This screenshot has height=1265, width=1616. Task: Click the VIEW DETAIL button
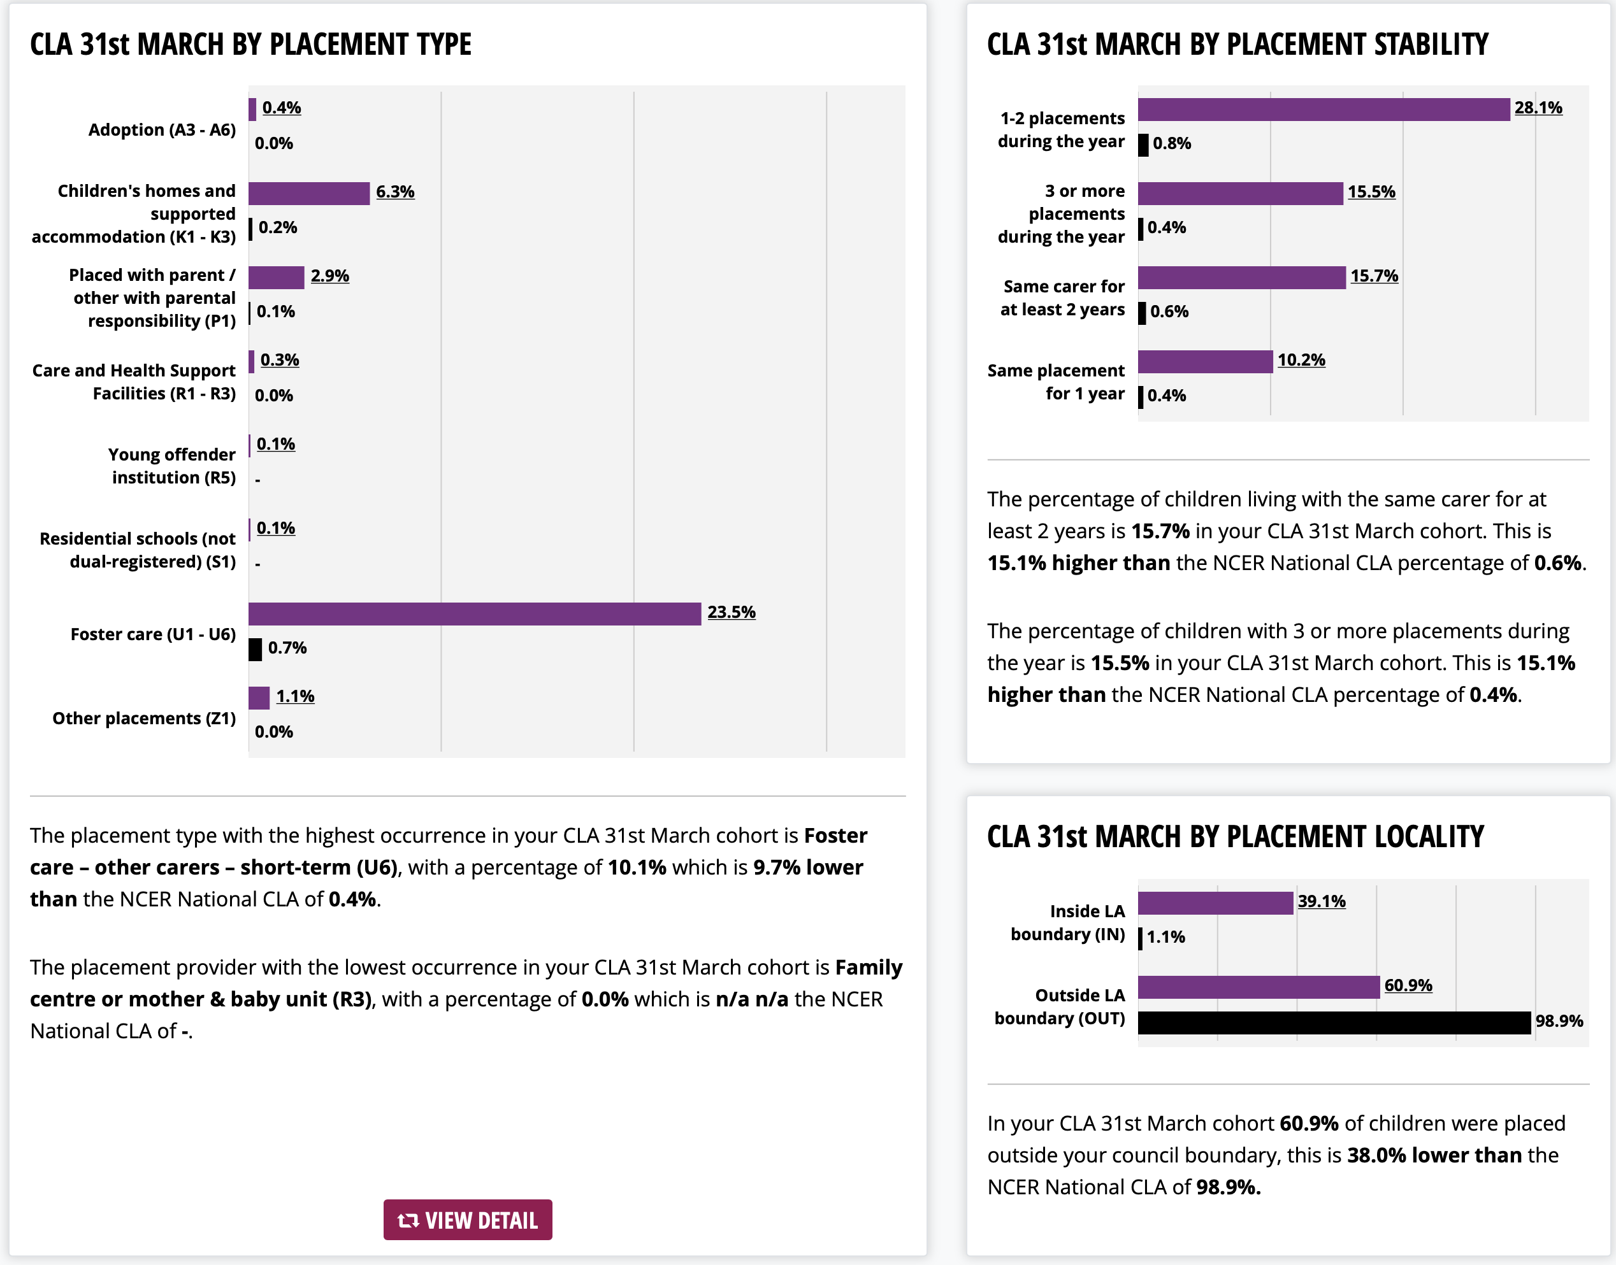coord(468,1219)
